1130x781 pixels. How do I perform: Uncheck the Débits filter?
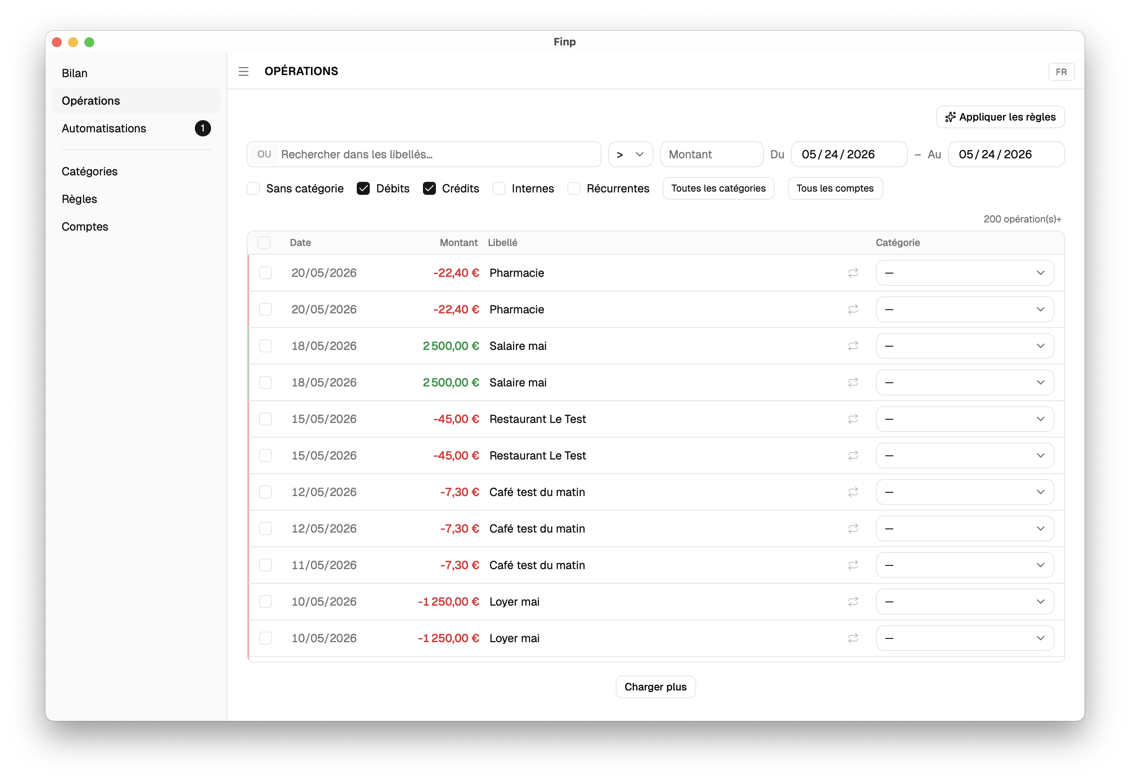click(363, 188)
